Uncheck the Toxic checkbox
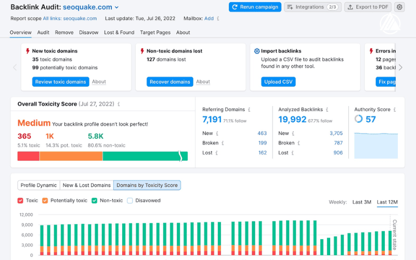The height and width of the screenshot is (260, 416). tap(20, 201)
